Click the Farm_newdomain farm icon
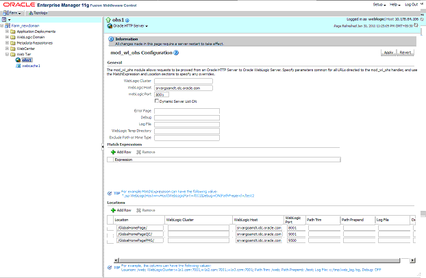426x278 pixels. (x=8, y=26)
